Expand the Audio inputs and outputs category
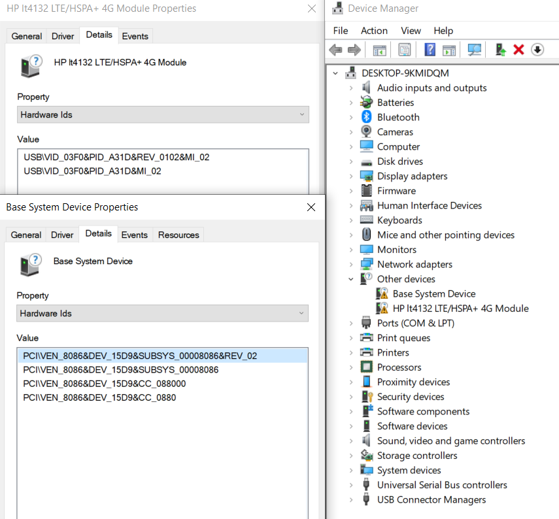 point(351,88)
